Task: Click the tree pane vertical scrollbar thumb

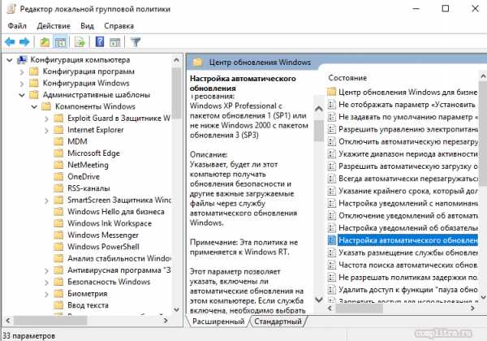Action: tap(176, 93)
